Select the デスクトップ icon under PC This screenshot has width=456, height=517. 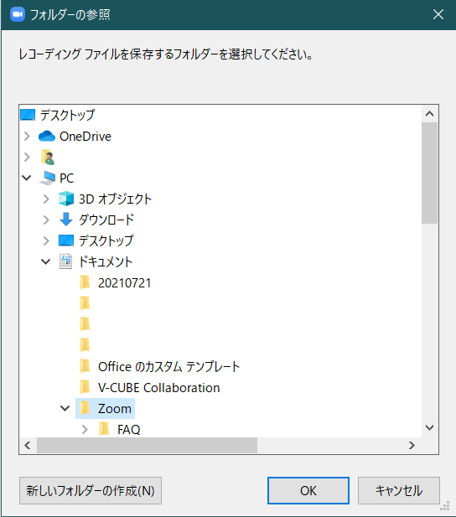(x=66, y=240)
